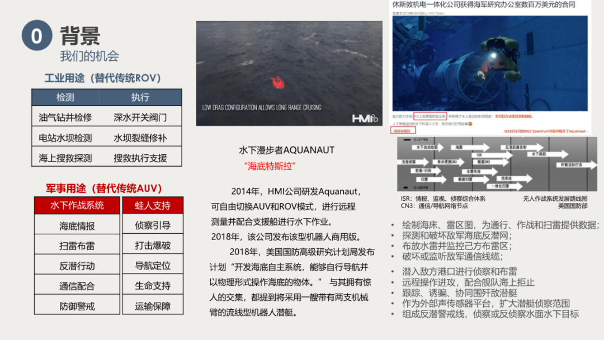Click the blue "检测" column header

[x=65, y=97]
